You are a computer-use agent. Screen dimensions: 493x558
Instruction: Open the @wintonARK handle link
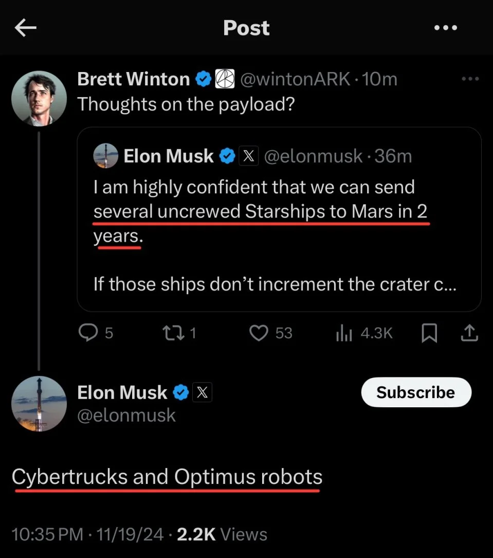[x=297, y=79]
